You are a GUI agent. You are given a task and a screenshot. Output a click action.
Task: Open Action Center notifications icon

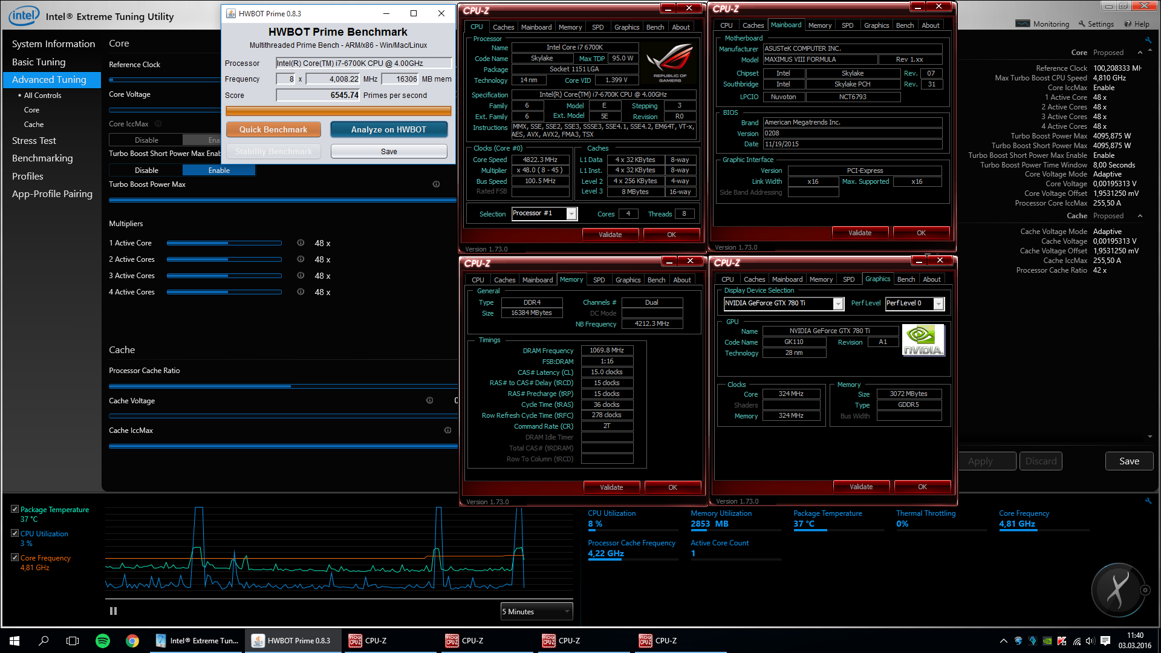(1105, 641)
